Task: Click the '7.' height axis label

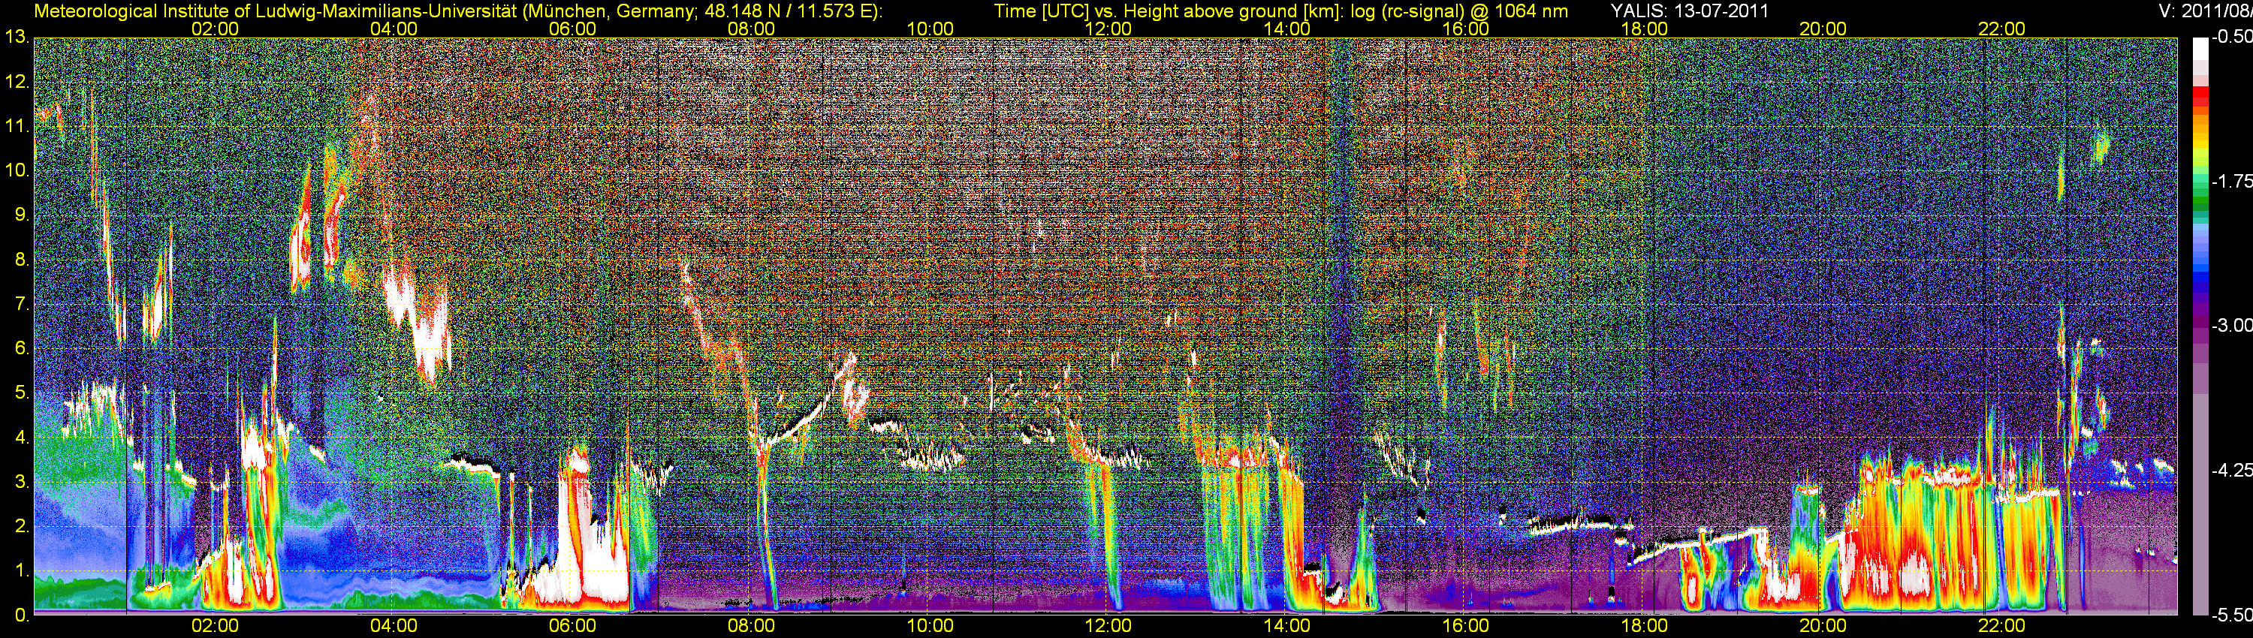Action: pos(23,304)
